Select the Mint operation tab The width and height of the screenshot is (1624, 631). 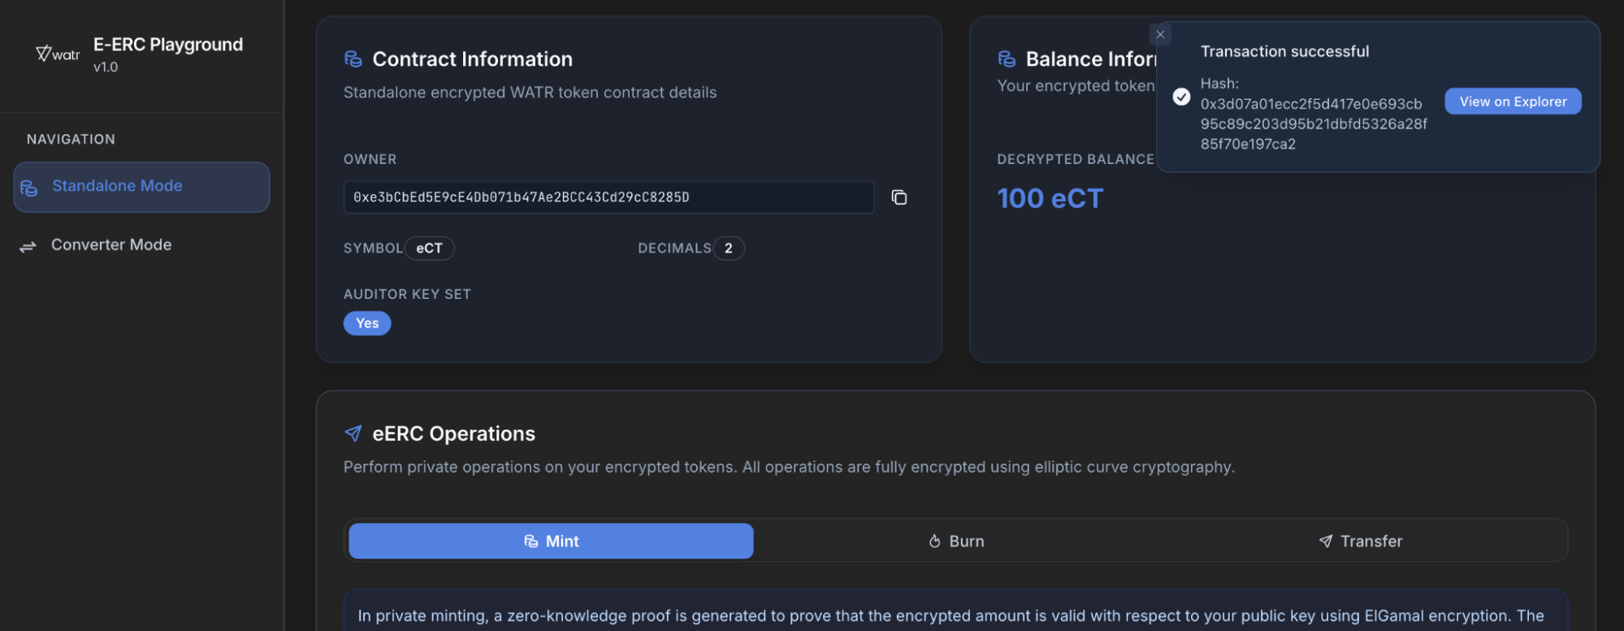[x=551, y=542]
